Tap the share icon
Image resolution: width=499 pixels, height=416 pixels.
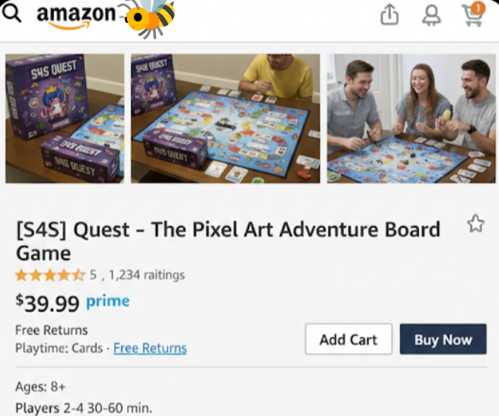pos(390,15)
